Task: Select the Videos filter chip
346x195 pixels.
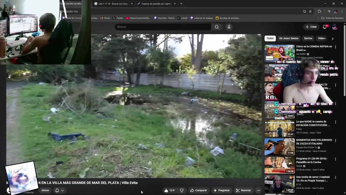Action: [322, 38]
